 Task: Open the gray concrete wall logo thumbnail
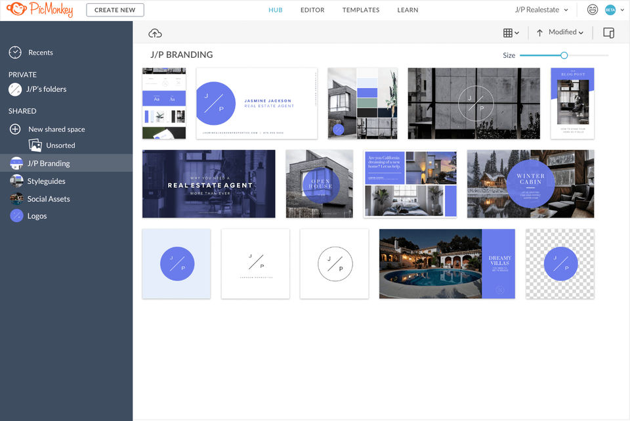(474, 103)
